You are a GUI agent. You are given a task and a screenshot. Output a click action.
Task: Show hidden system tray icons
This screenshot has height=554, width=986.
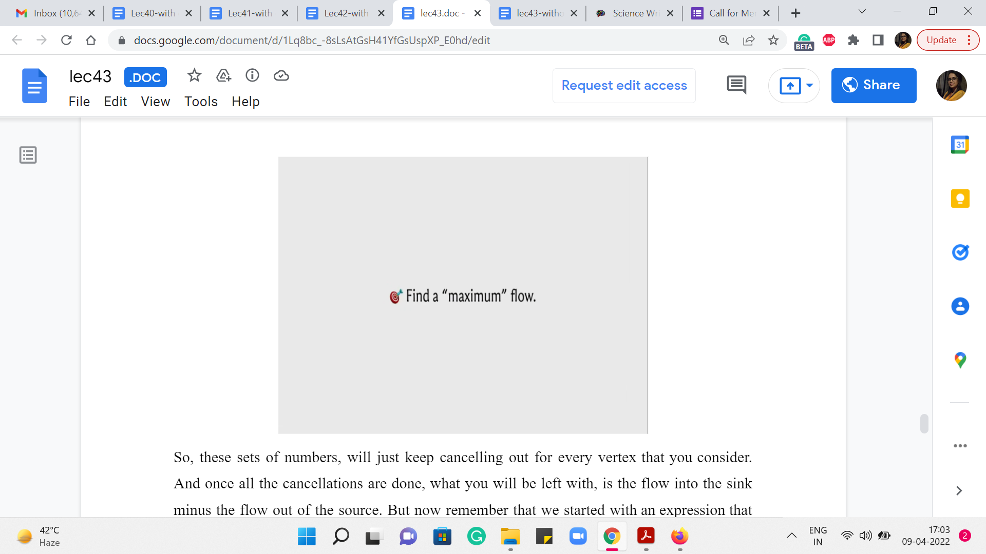coord(791,536)
